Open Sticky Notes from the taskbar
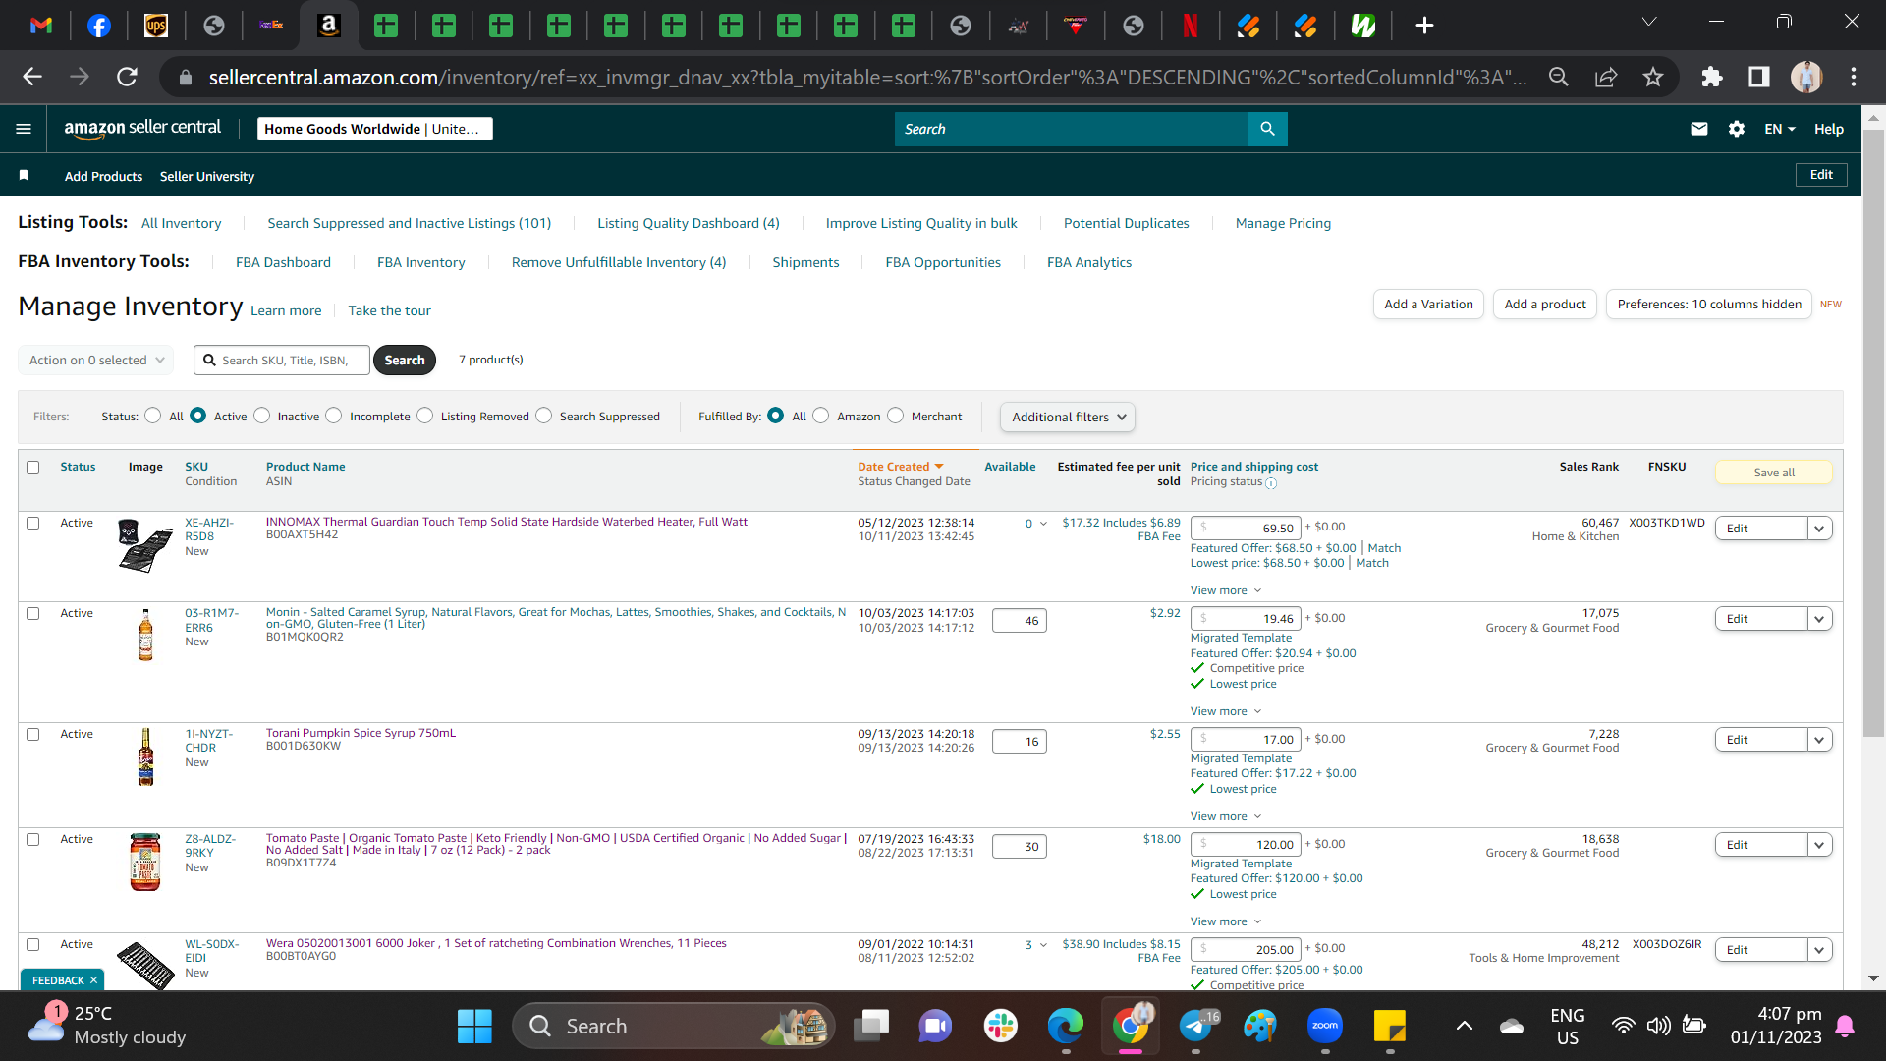Viewport: 1886px width, 1061px height. click(x=1390, y=1027)
